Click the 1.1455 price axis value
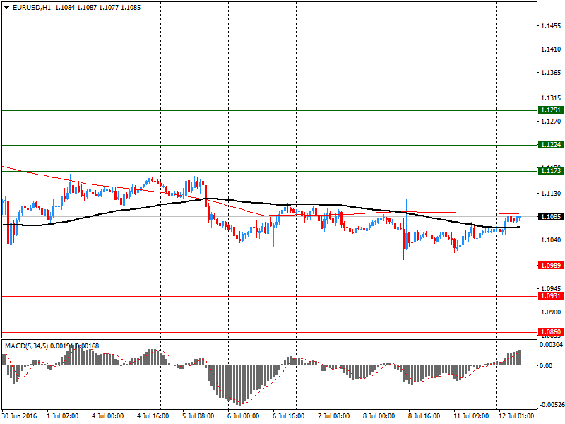The width and height of the screenshot is (565, 424). [551, 26]
